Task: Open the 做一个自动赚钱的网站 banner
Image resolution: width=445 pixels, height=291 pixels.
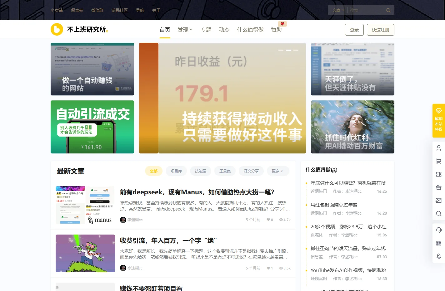Action: click(92, 69)
